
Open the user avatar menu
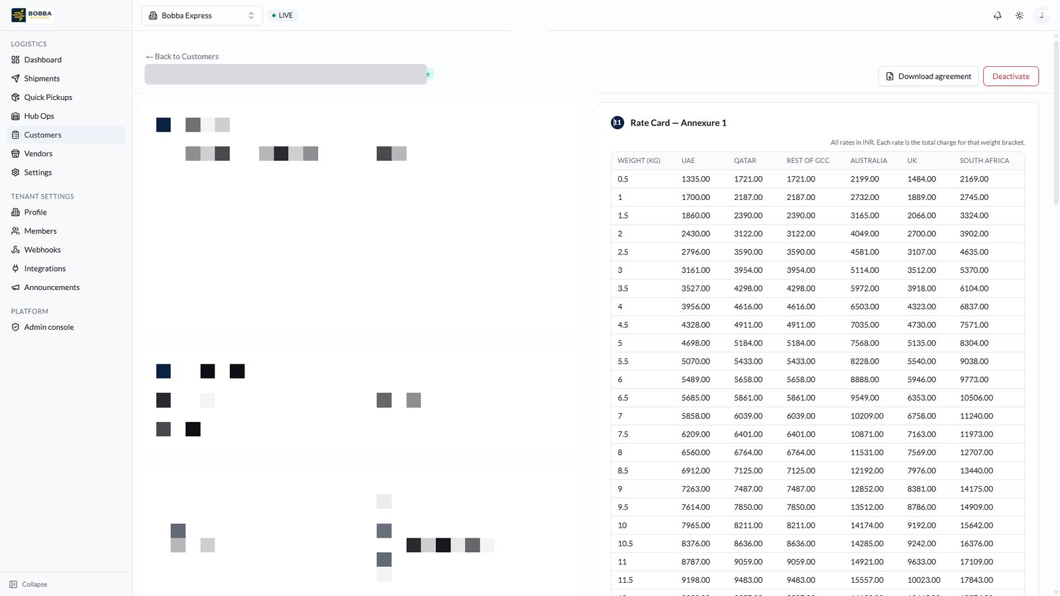tap(1041, 15)
